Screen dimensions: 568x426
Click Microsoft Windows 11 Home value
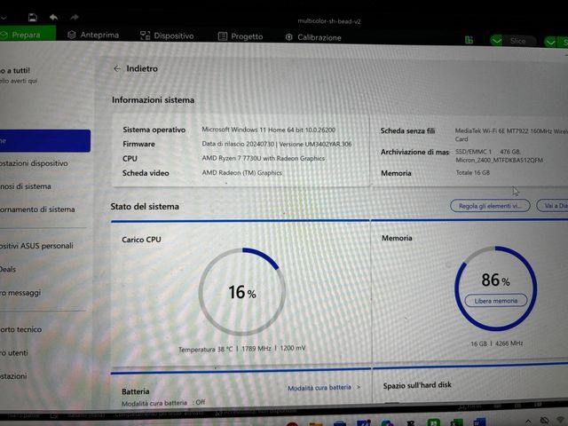point(268,130)
